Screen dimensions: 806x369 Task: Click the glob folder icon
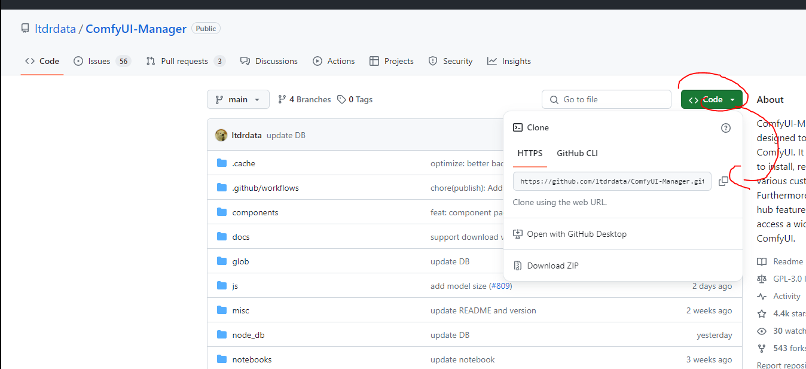222,261
